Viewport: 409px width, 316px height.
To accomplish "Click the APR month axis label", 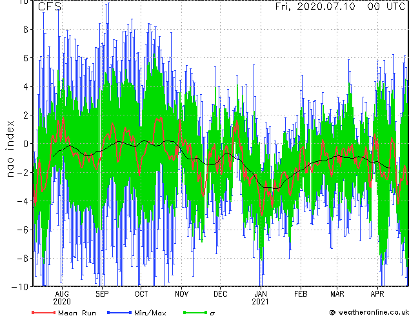I will point(377,294).
